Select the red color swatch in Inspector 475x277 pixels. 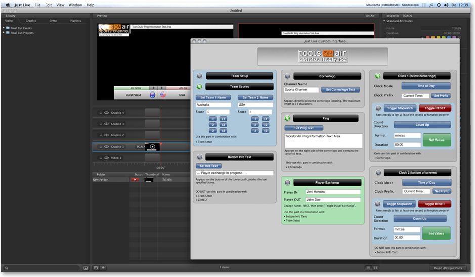click(428, 38)
